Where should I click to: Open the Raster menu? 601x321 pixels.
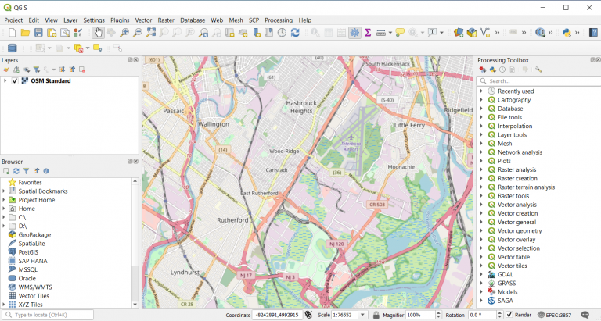point(166,20)
